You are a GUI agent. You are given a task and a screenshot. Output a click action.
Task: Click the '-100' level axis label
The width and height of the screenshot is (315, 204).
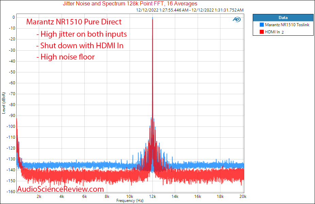pos(11,126)
